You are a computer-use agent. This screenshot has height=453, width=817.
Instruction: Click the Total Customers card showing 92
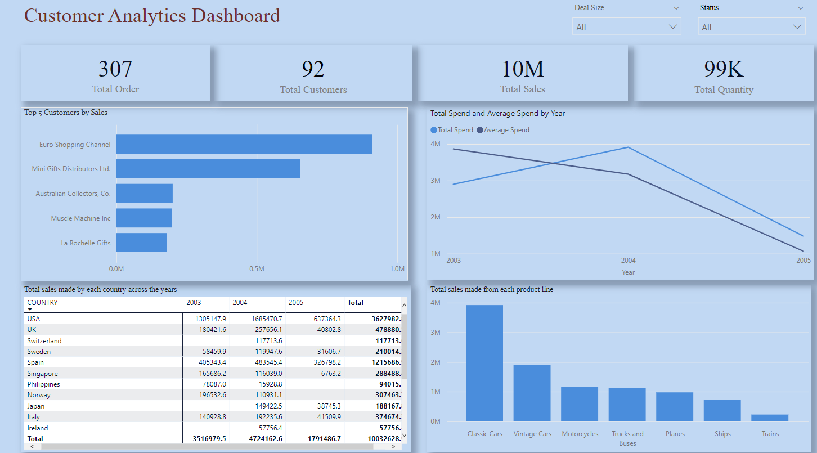(313, 73)
